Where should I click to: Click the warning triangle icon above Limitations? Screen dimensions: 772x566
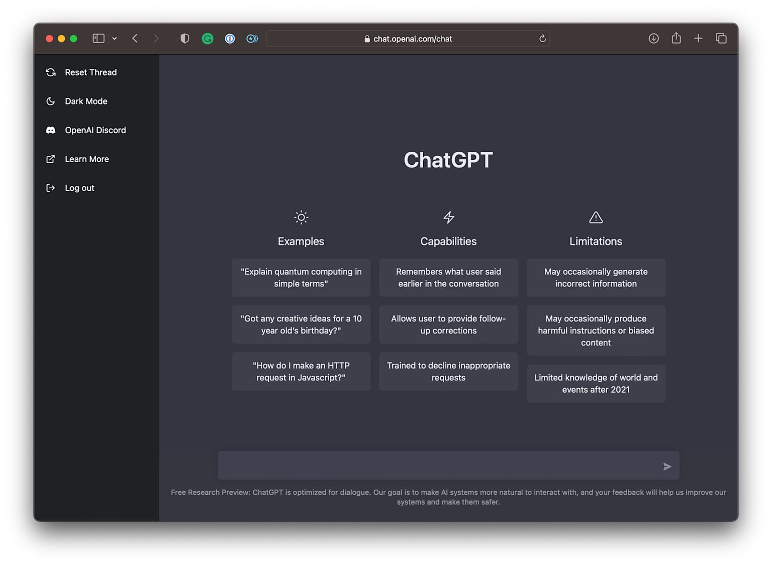point(596,217)
